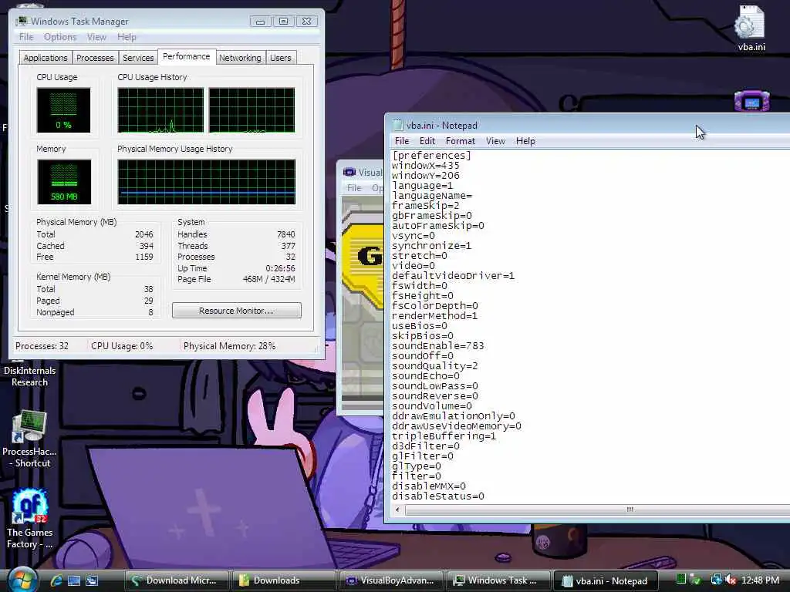Click the Up Time value 0:26:56
Screen dimensions: 790x592
280,268
